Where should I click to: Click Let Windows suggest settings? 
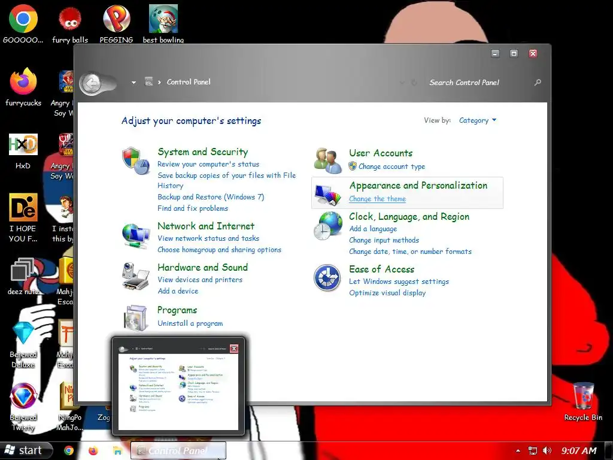(399, 282)
